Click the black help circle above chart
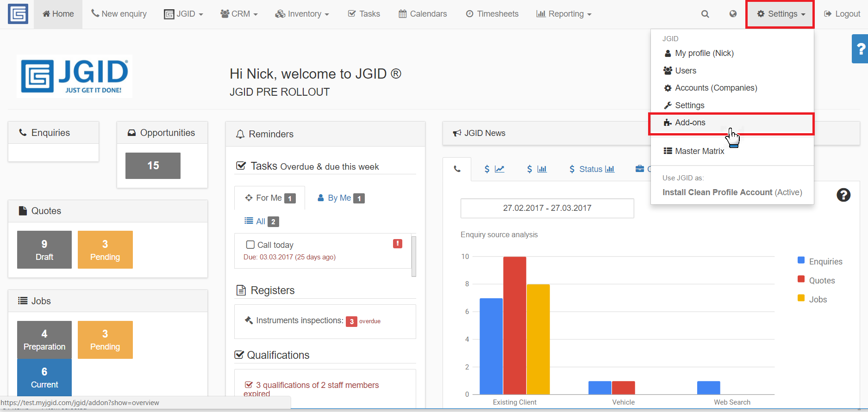This screenshot has width=868, height=412. click(843, 195)
